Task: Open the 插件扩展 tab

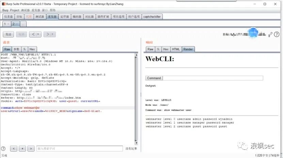Action: point(103,17)
